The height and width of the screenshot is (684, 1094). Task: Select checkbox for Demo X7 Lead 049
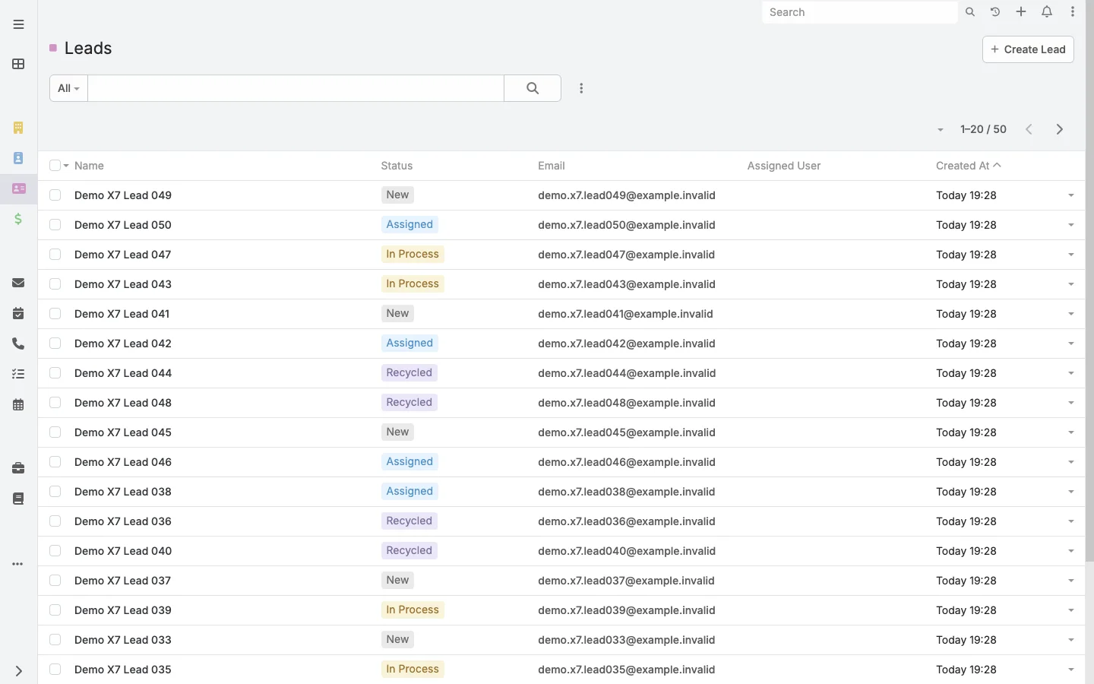pyautogui.click(x=55, y=195)
